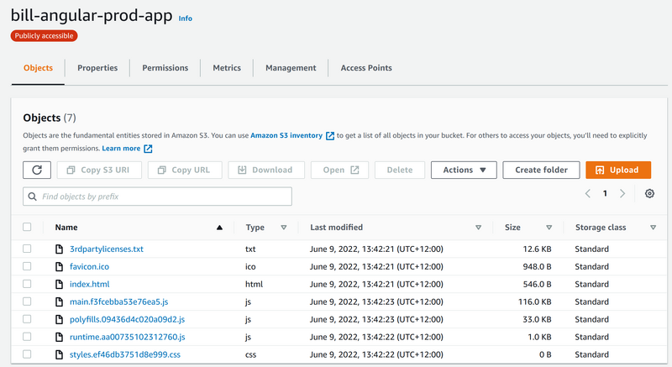Click the Create folder button
The height and width of the screenshot is (367, 672).
coord(541,170)
